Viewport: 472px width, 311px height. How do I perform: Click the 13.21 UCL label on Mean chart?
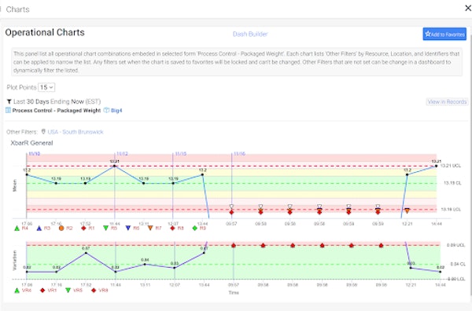click(x=451, y=166)
